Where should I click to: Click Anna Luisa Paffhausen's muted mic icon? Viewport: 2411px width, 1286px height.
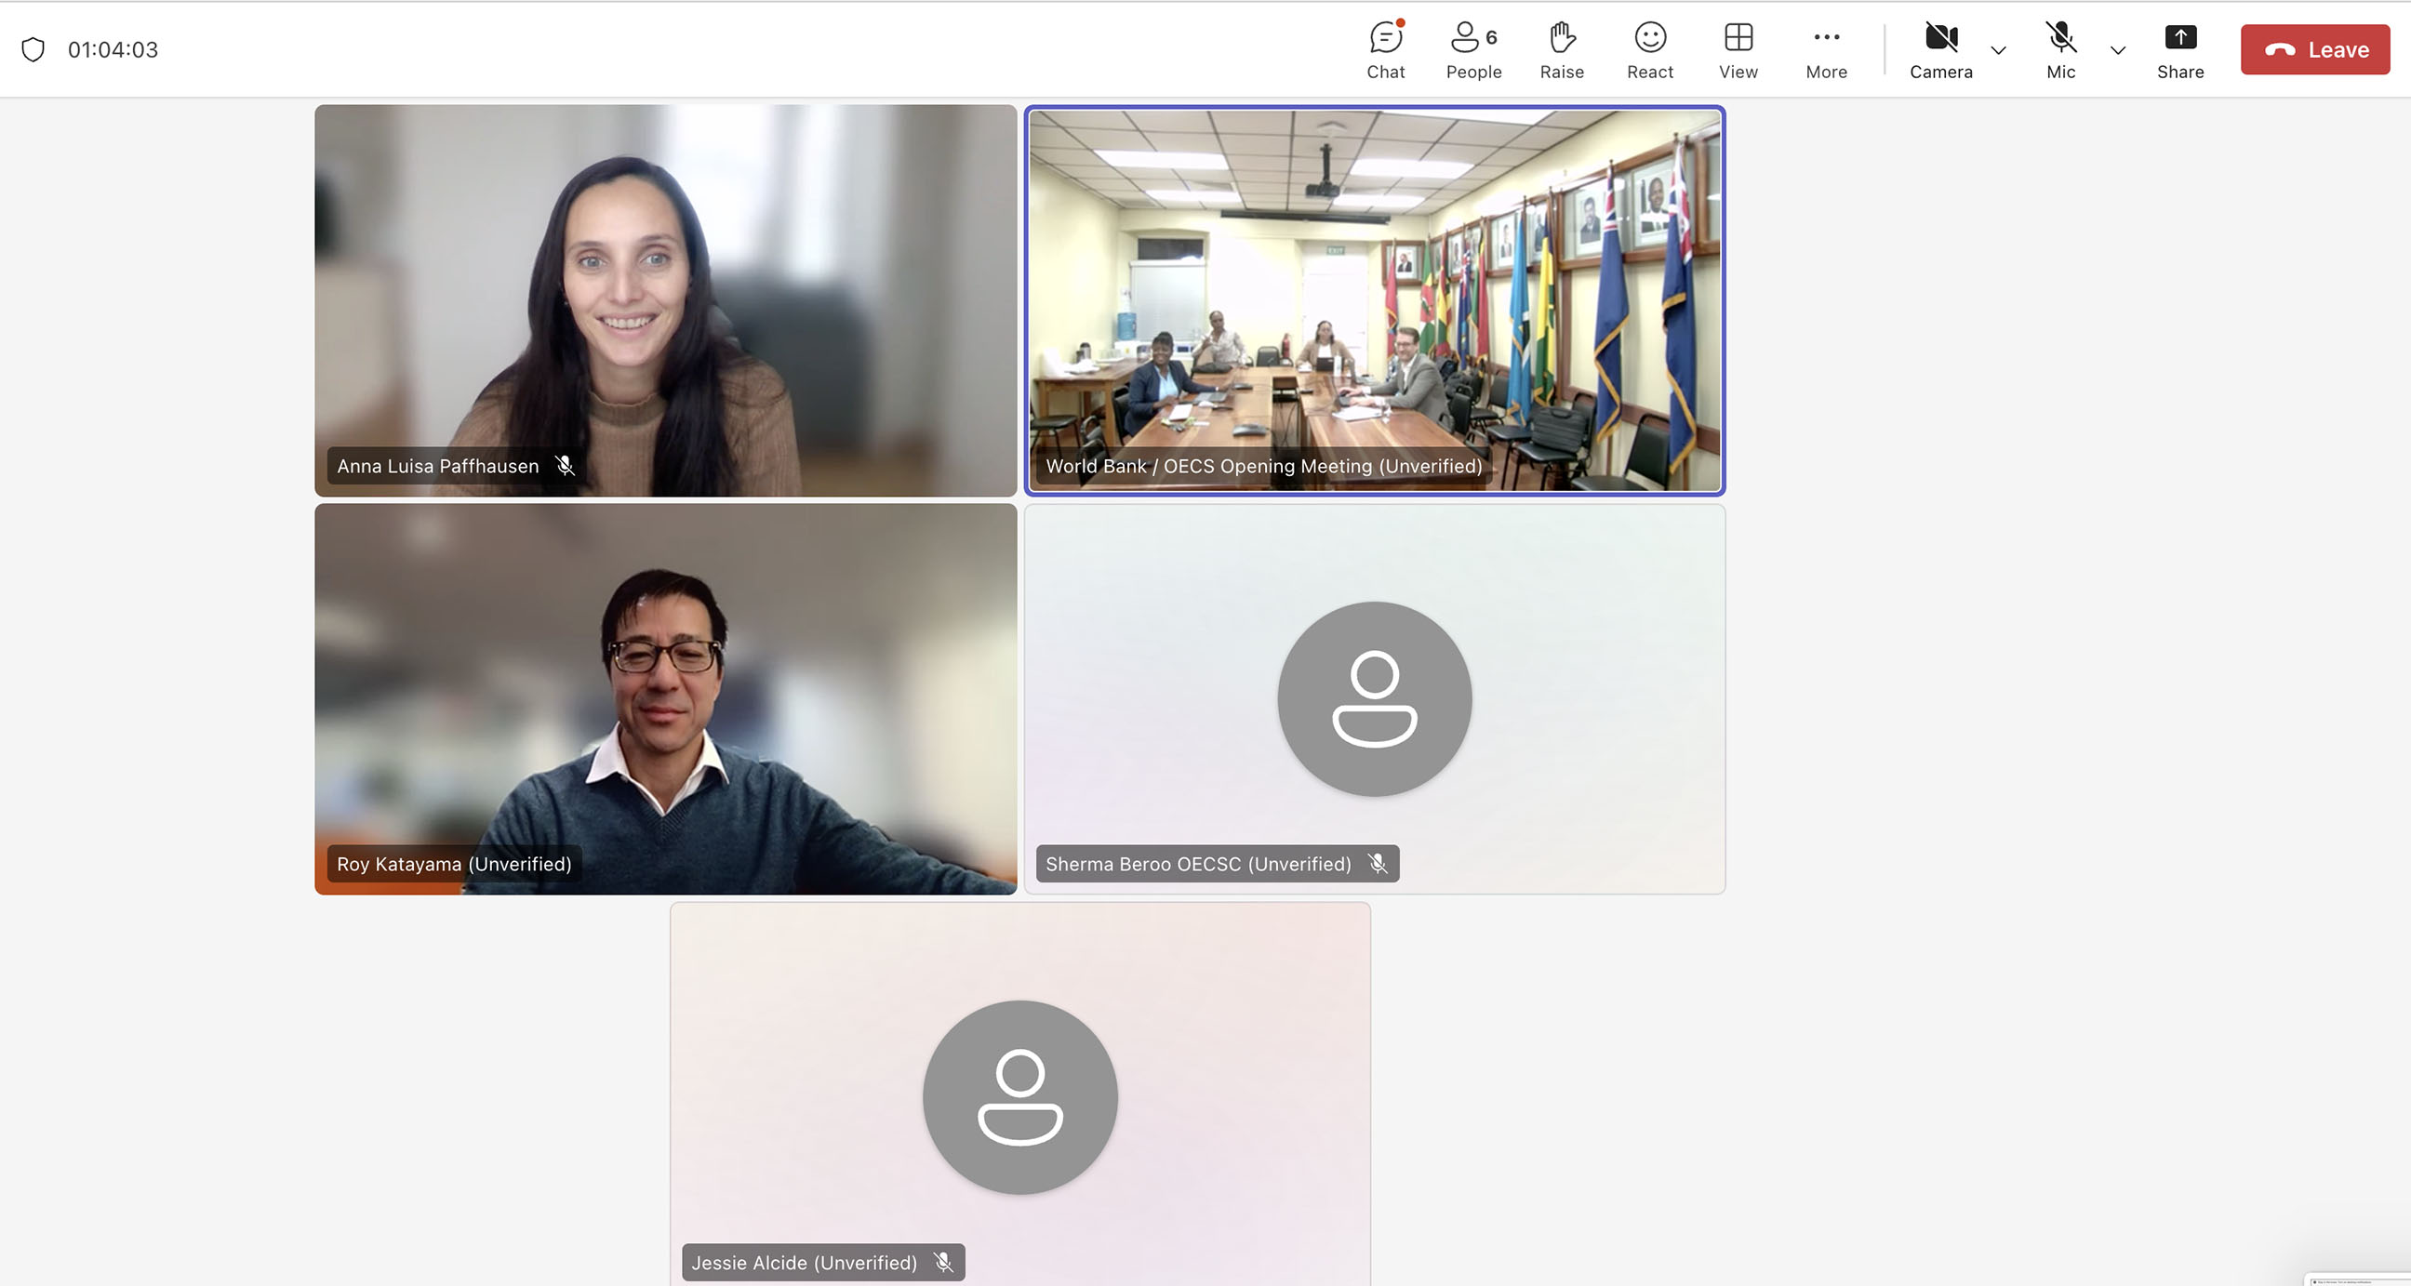[x=565, y=465]
